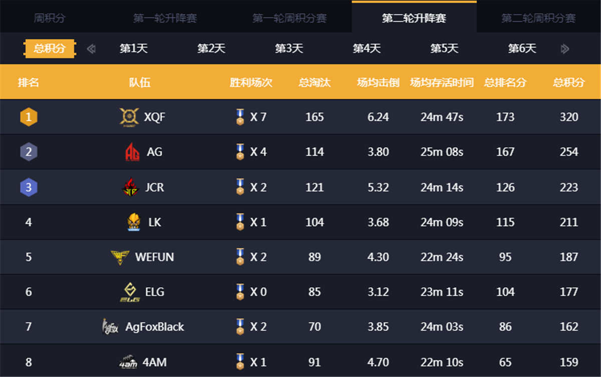Select 第3天 day filter

pyautogui.click(x=289, y=49)
